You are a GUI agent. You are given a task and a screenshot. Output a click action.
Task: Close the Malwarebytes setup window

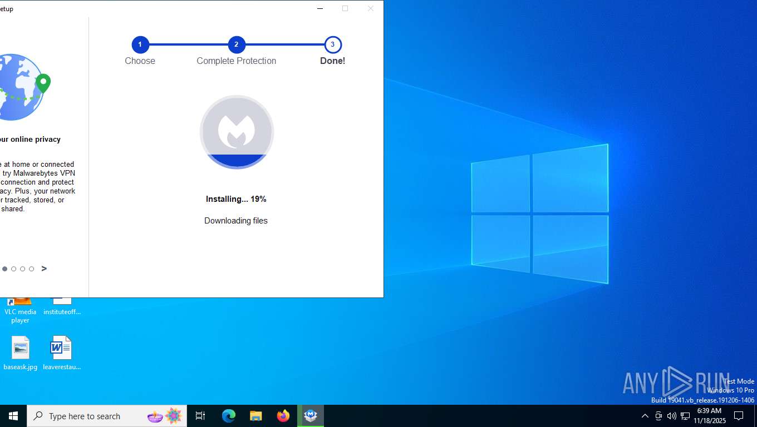[x=370, y=8]
